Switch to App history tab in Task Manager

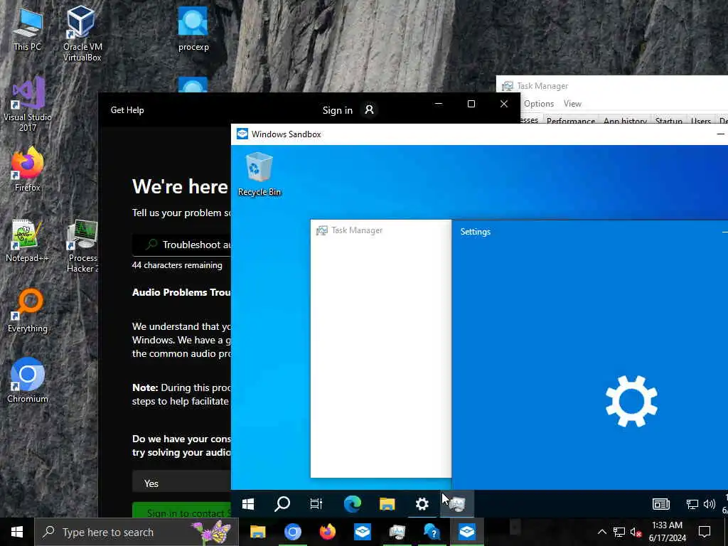[x=625, y=120]
